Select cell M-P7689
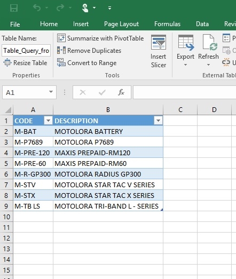The height and width of the screenshot is (279, 236). [33, 142]
